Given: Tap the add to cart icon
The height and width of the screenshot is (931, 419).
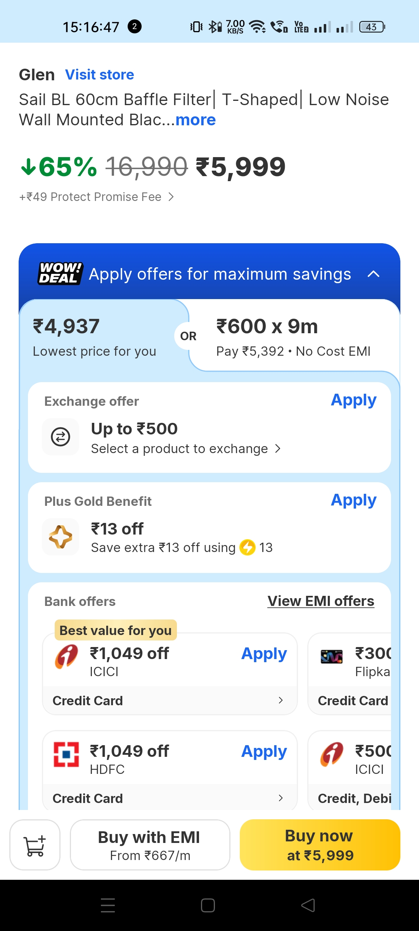Looking at the screenshot, I should [35, 845].
